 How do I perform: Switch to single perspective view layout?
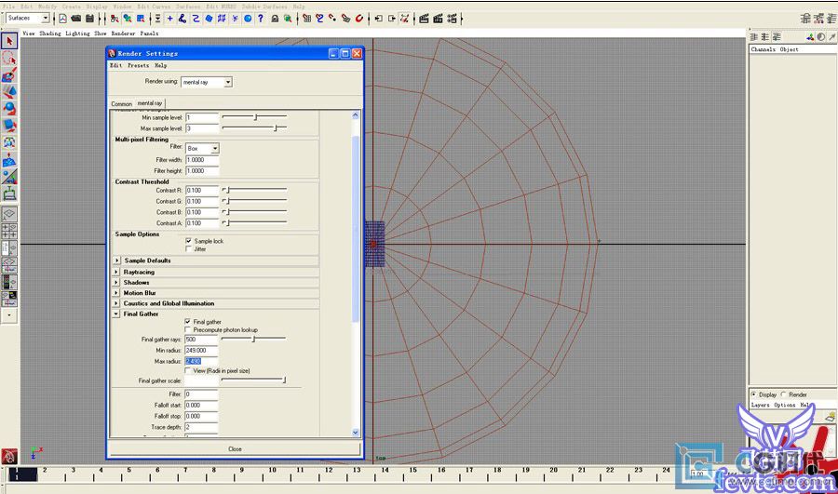pos(9,215)
